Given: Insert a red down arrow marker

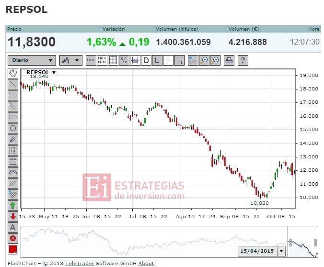Looking at the screenshot, I should pyautogui.click(x=13, y=216).
